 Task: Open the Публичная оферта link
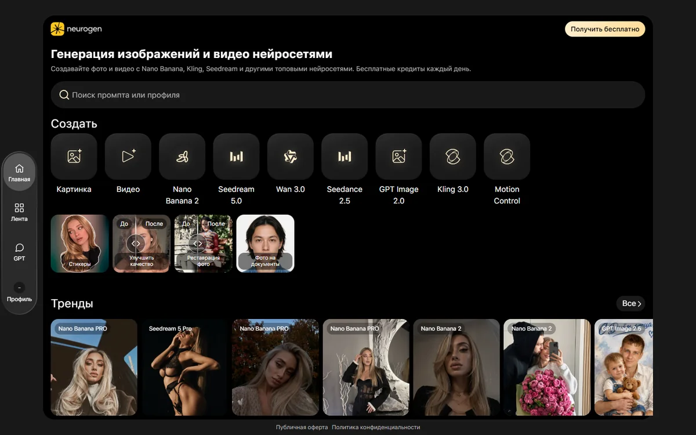pyautogui.click(x=302, y=427)
